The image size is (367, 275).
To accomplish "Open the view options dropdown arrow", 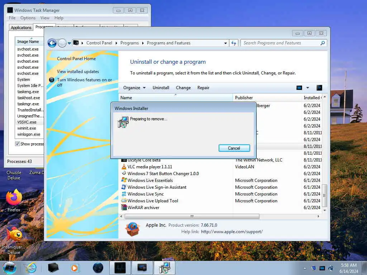I will click(308, 88).
